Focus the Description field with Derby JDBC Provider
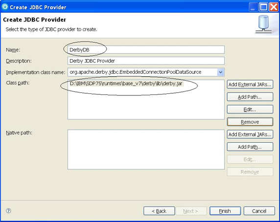The width and height of the screenshot is (280, 222). coord(146,61)
